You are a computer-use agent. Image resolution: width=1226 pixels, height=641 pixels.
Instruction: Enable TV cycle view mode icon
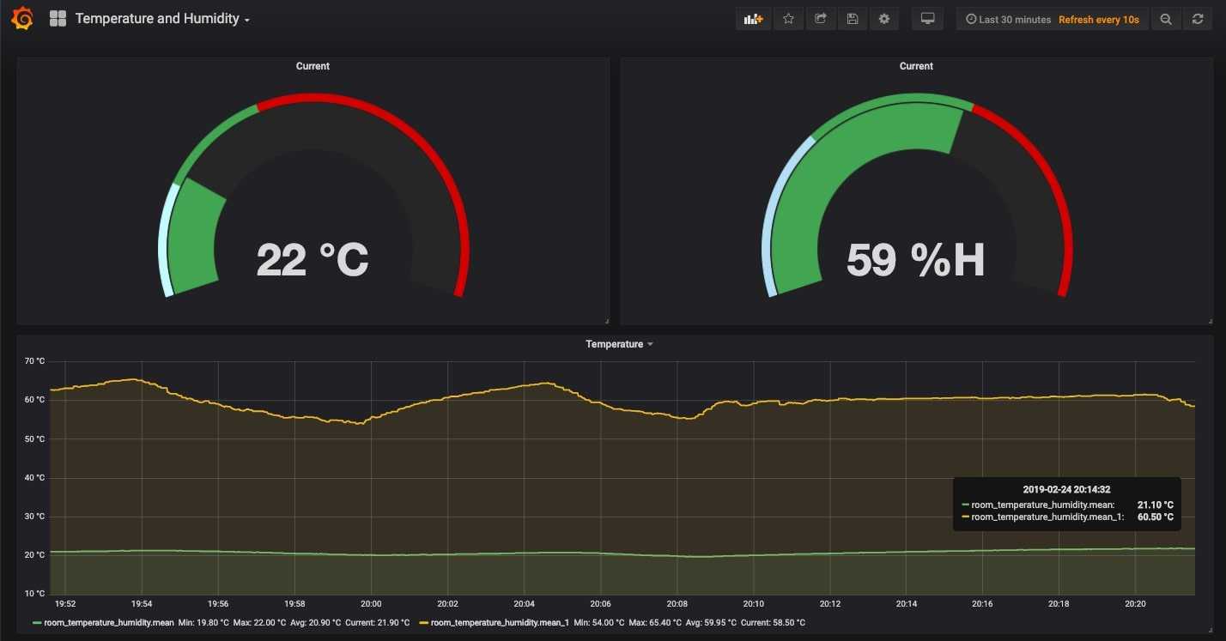click(927, 18)
